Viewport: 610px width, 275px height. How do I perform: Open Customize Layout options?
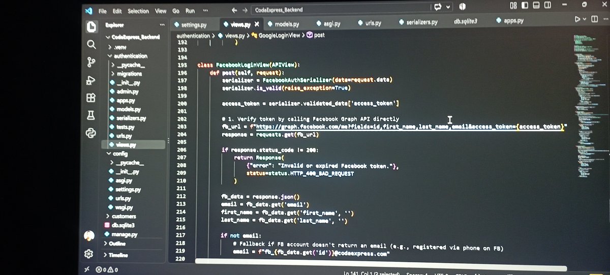(513, 5)
